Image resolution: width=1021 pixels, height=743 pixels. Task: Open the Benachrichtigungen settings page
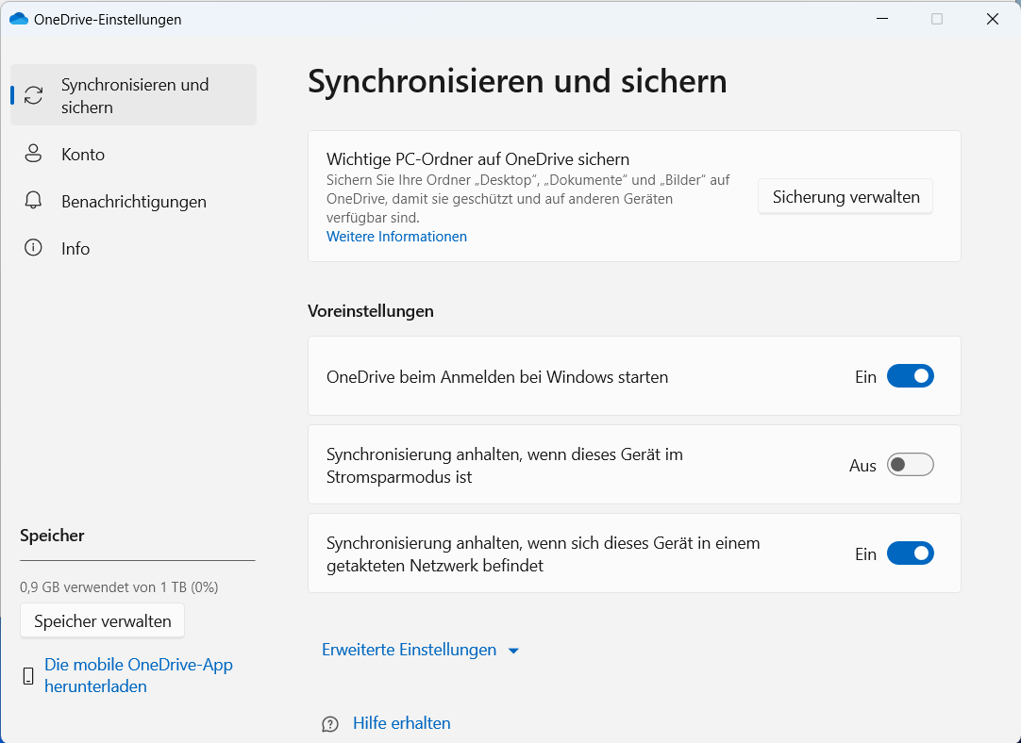(135, 201)
